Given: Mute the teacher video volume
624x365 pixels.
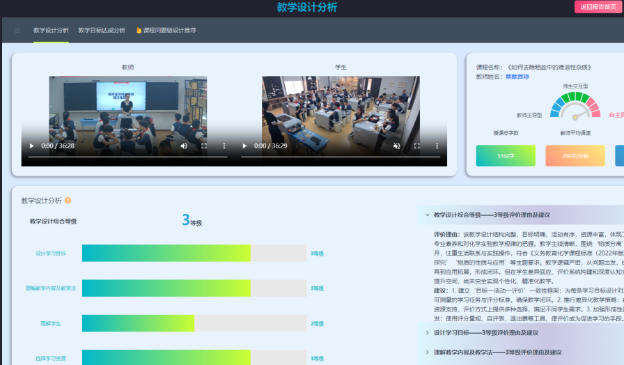Looking at the screenshot, I should 184,146.
